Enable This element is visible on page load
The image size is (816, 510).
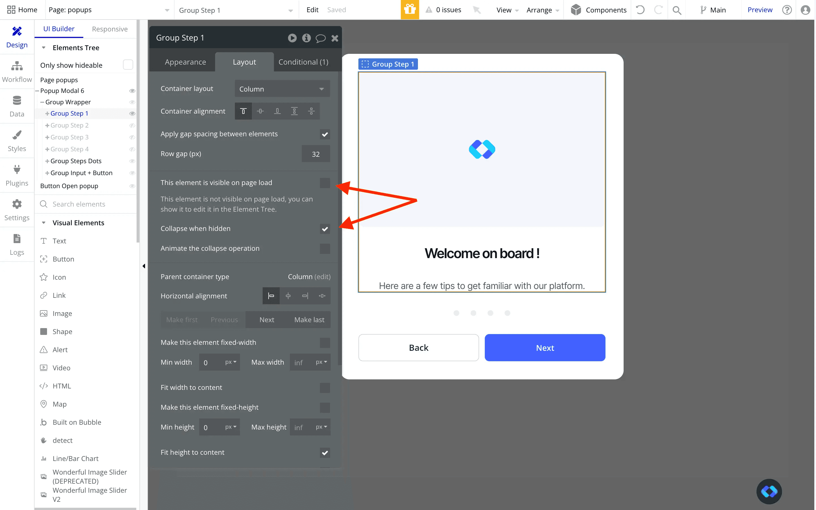[x=324, y=183]
